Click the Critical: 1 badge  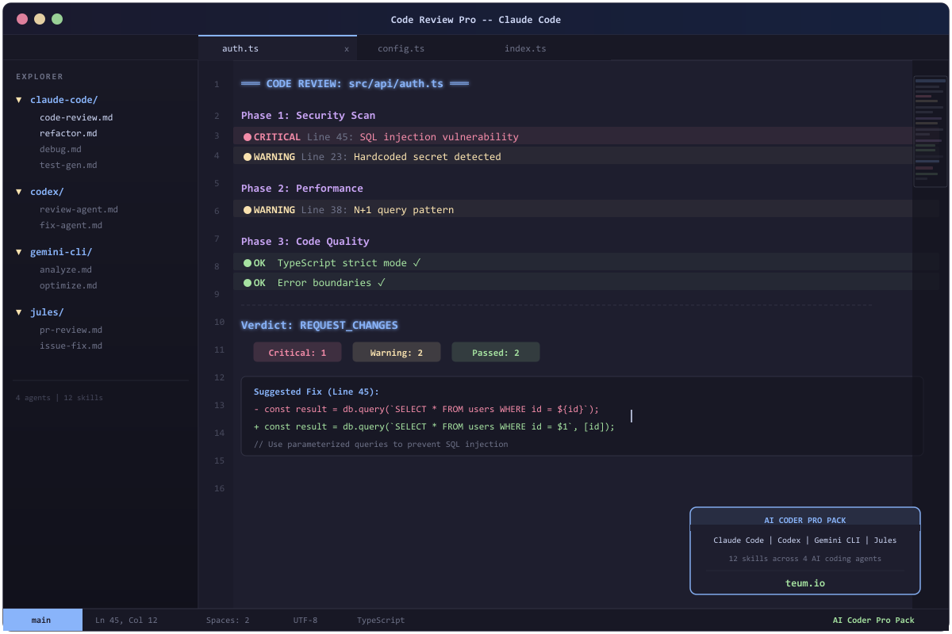point(297,353)
